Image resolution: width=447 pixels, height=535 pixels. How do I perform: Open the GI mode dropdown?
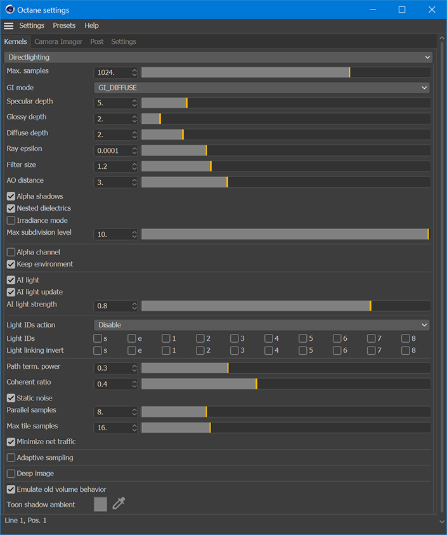[261, 88]
